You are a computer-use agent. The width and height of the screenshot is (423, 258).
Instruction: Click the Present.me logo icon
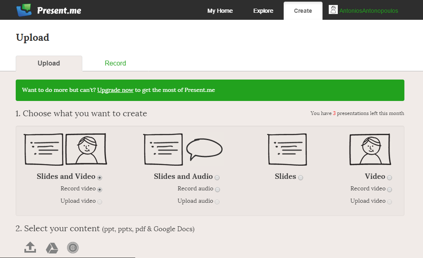23,9
